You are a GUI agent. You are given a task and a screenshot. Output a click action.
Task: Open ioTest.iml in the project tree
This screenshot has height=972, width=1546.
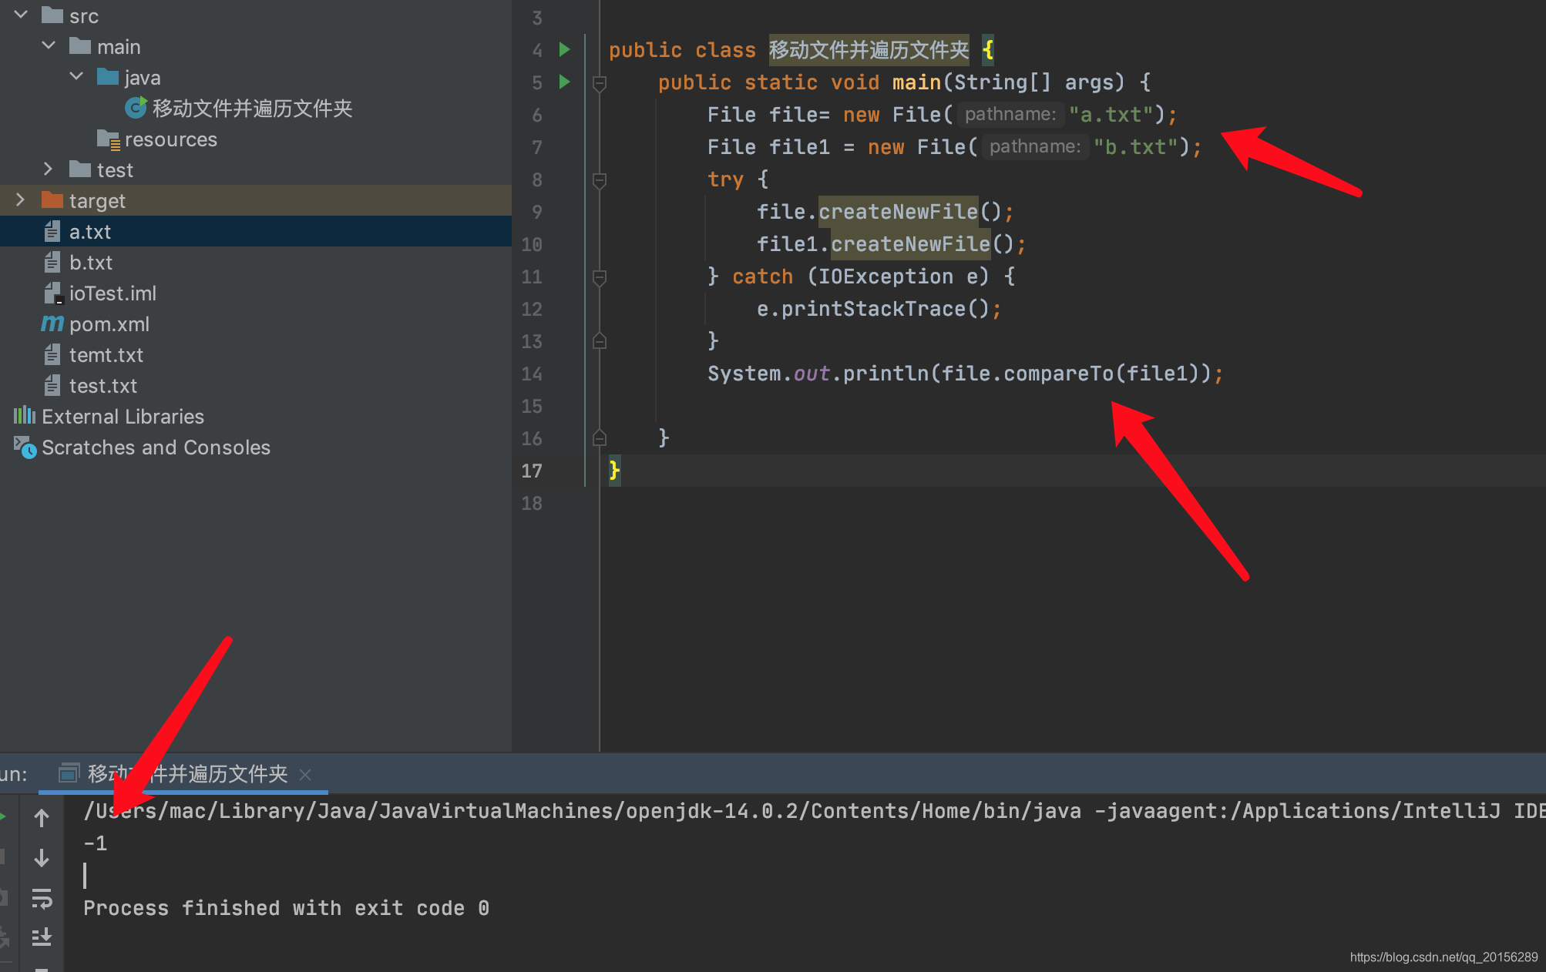click(113, 293)
